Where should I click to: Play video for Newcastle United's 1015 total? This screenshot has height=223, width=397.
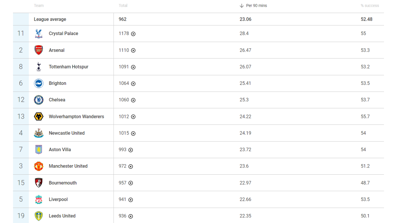(x=133, y=133)
